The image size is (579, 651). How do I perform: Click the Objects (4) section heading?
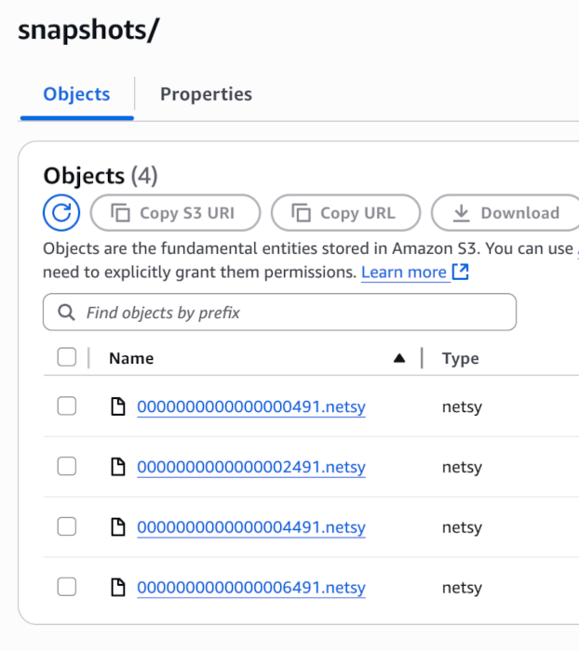tap(101, 176)
